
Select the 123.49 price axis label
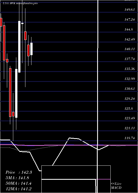point(130,118)
